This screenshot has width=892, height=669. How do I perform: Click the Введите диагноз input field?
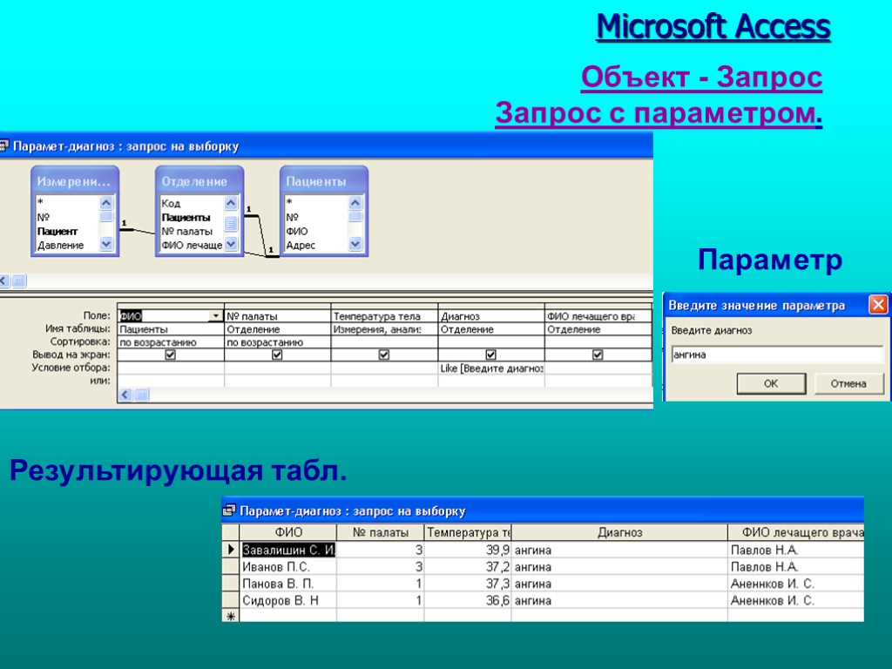pyautogui.click(x=777, y=355)
